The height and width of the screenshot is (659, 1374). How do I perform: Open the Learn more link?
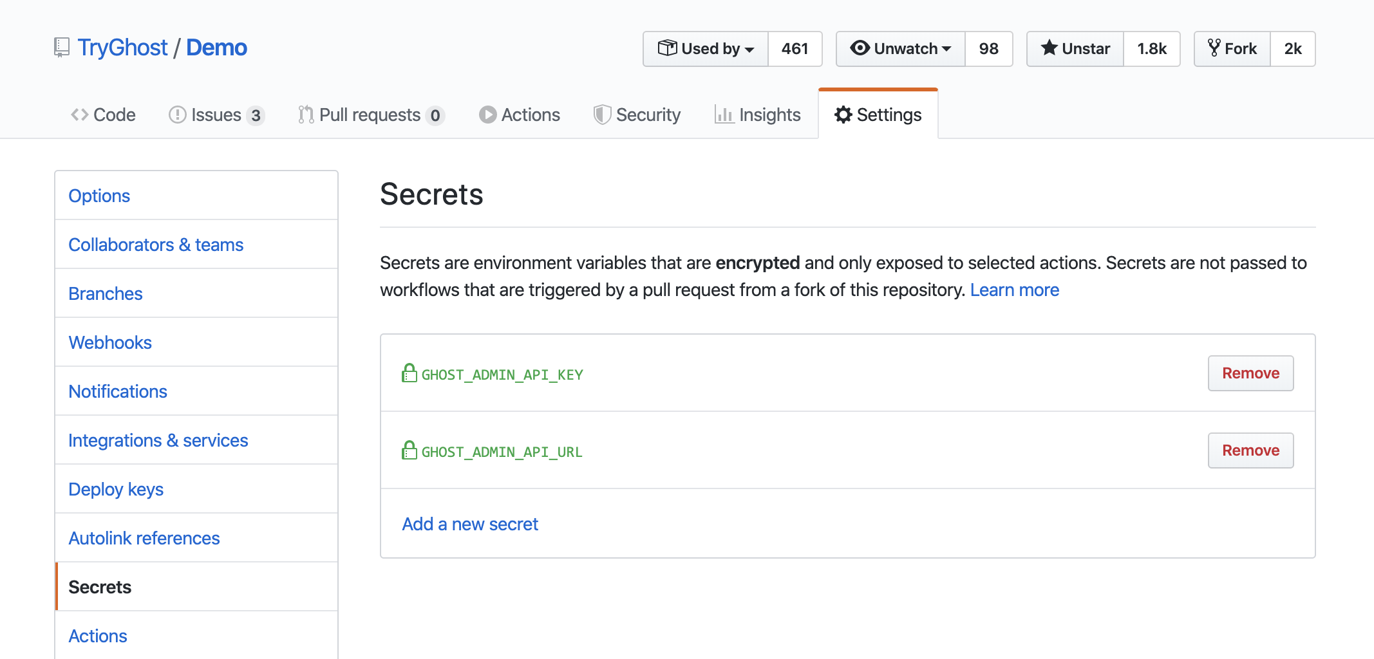[1014, 290]
